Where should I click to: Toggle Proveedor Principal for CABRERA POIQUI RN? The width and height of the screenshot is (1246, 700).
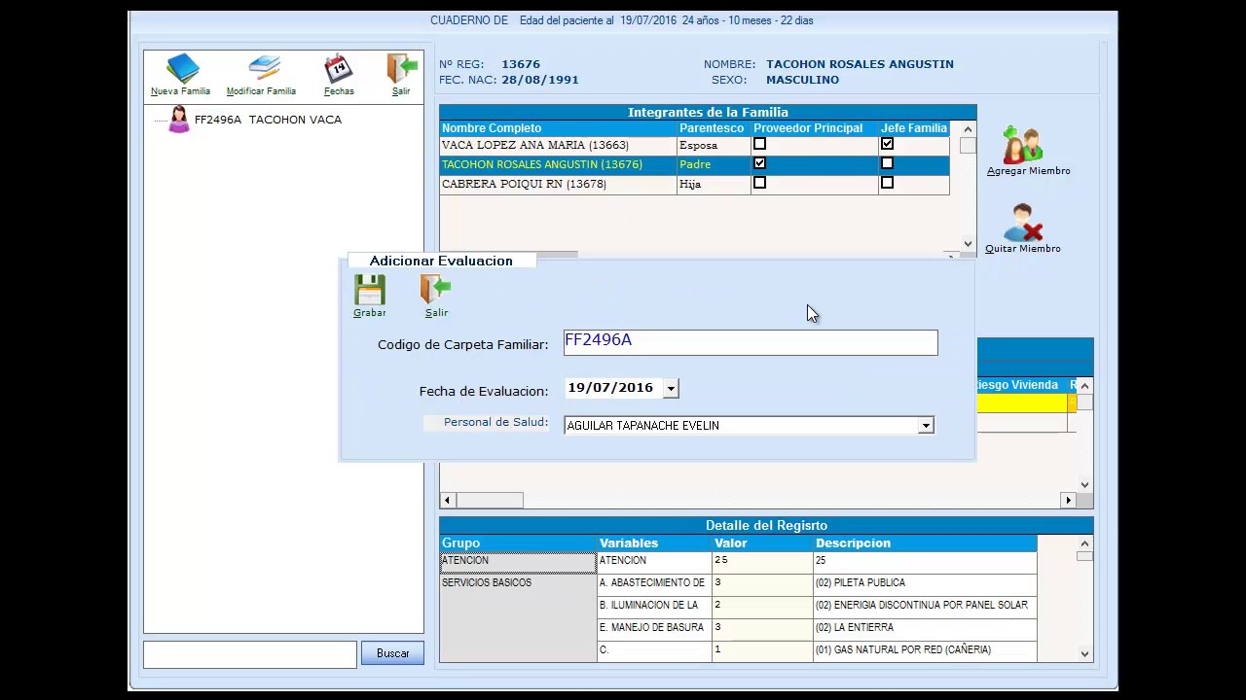pos(760,183)
